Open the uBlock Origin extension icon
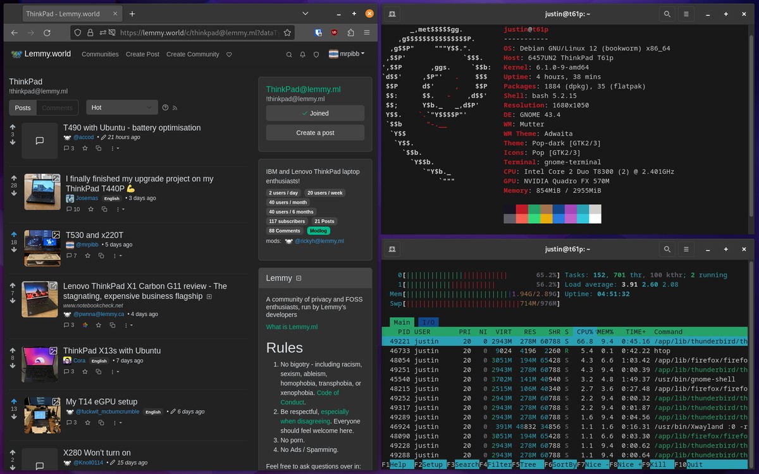This screenshot has height=474, width=759. click(x=334, y=33)
